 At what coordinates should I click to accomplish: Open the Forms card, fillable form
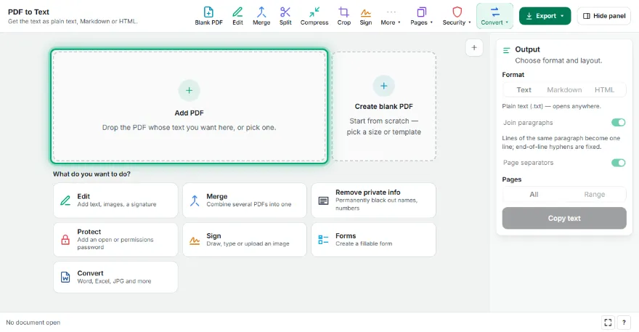(x=373, y=240)
